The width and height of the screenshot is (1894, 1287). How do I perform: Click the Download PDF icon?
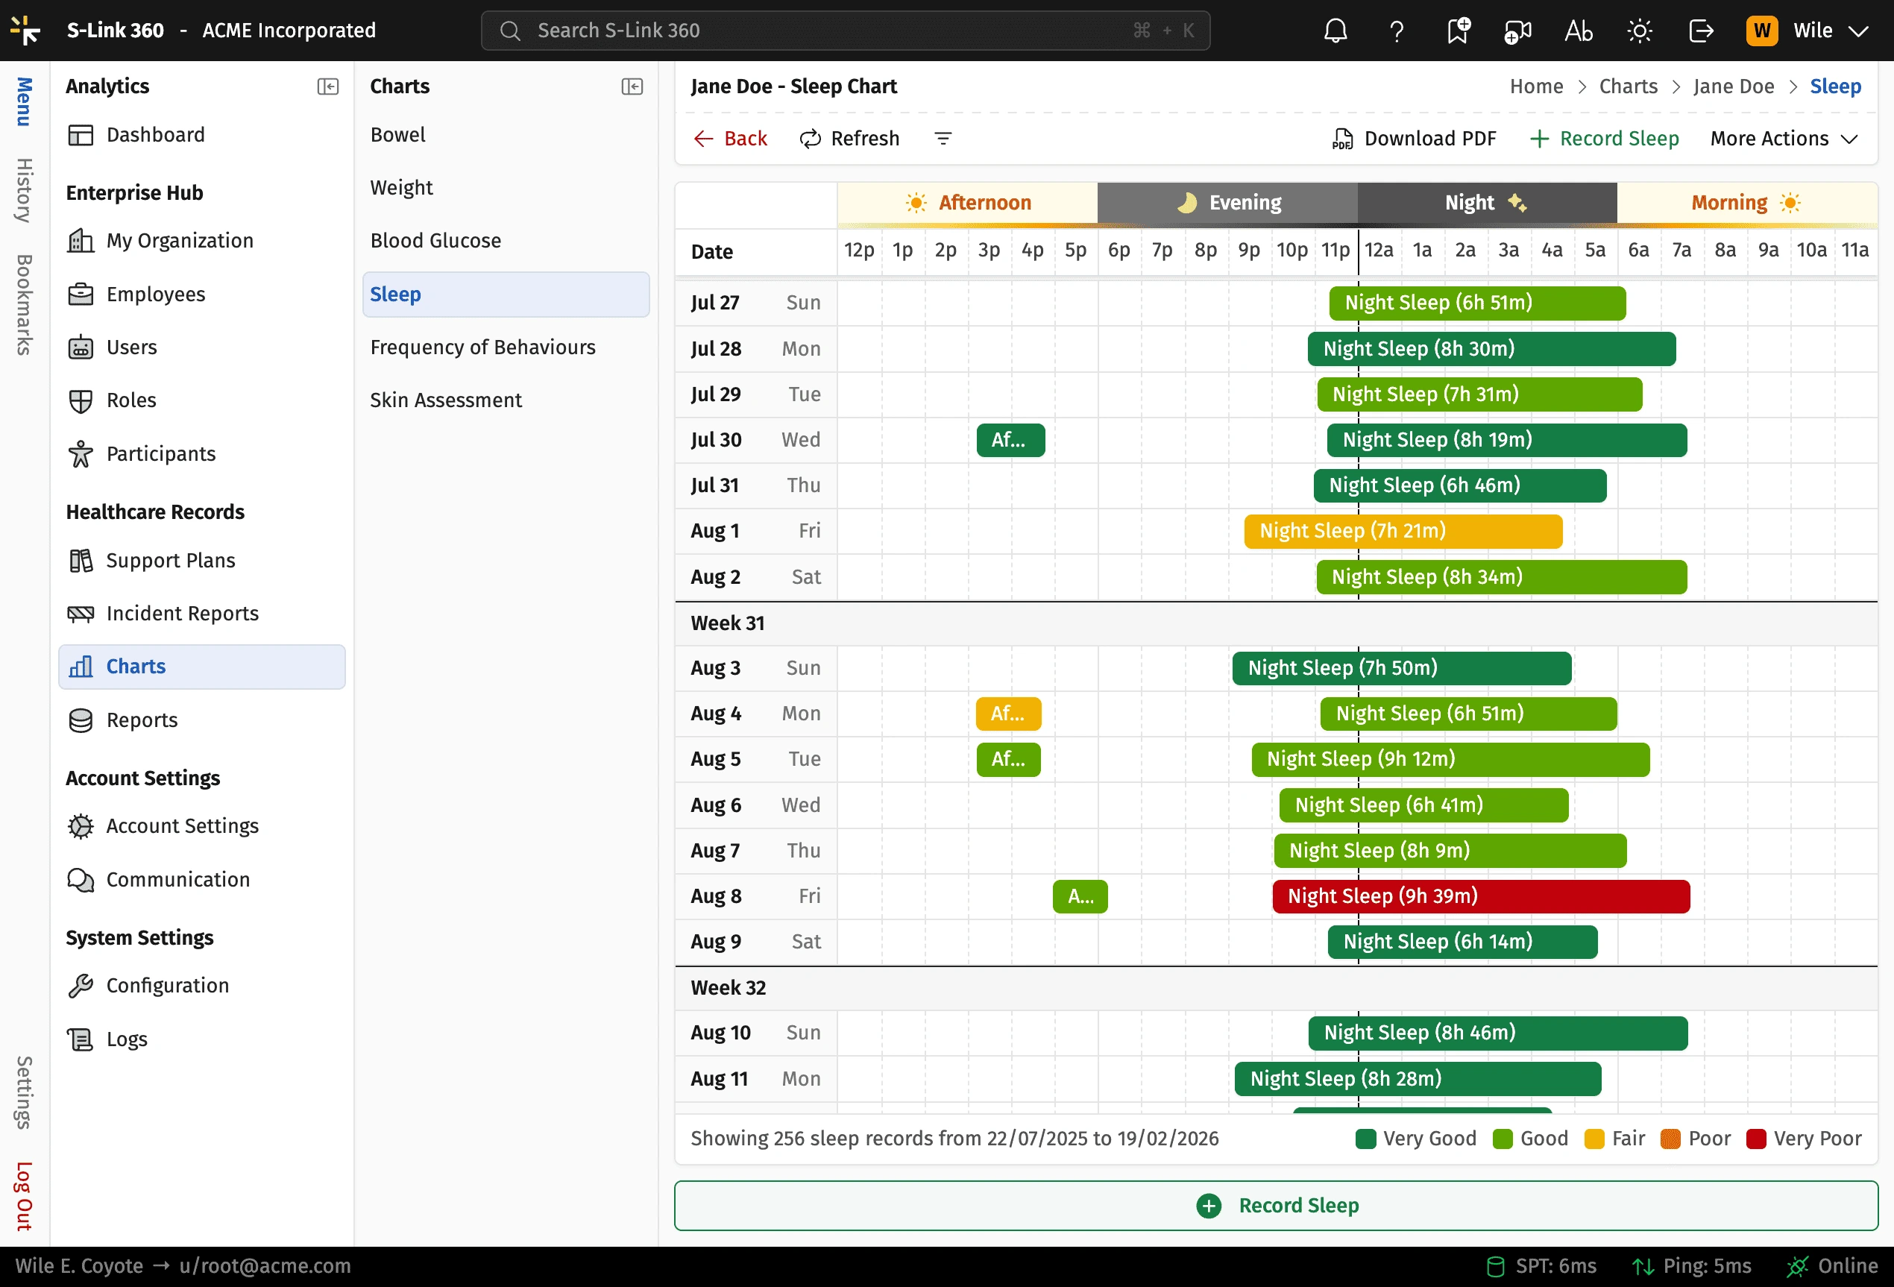point(1341,139)
